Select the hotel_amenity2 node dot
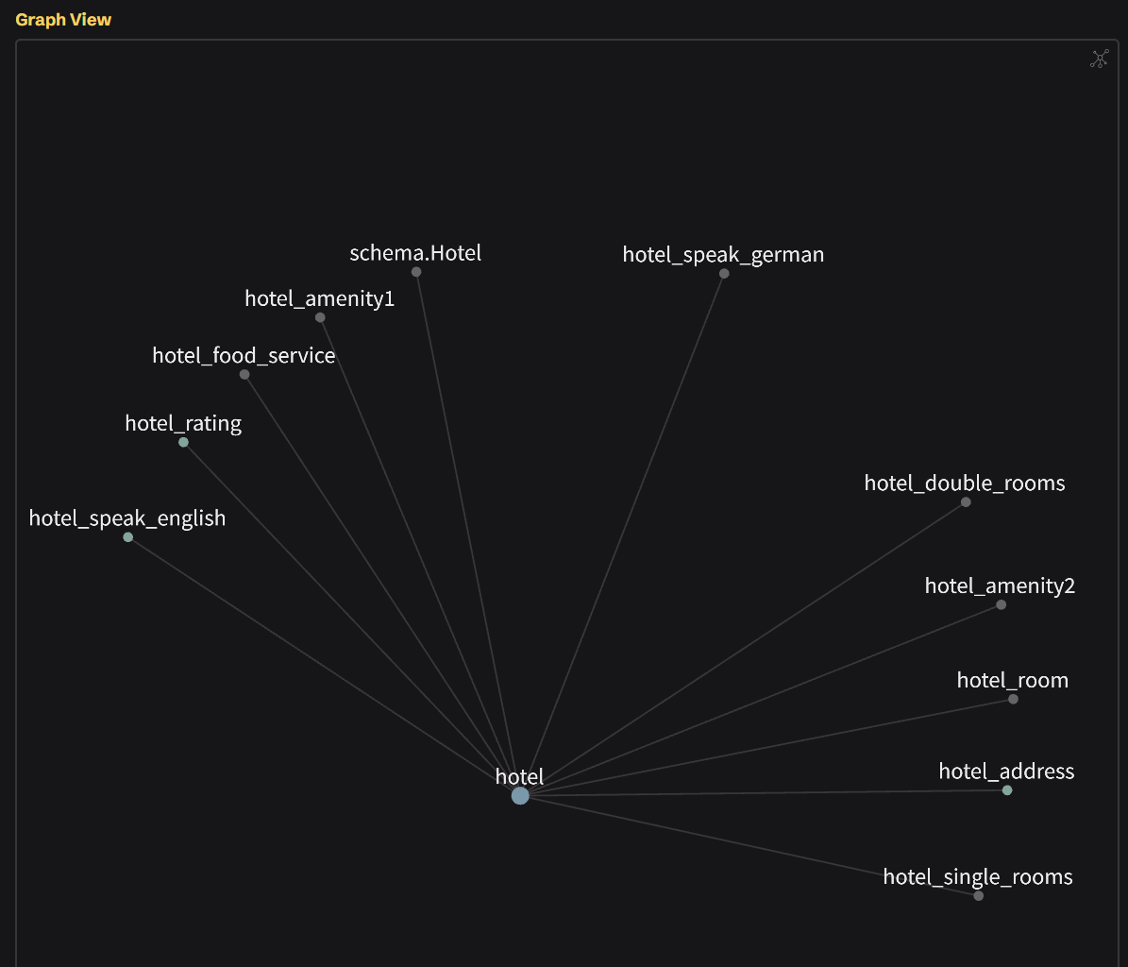 click(1001, 604)
